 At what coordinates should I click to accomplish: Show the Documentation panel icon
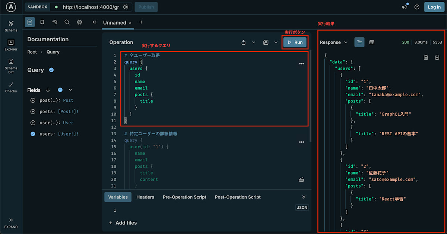point(30,22)
